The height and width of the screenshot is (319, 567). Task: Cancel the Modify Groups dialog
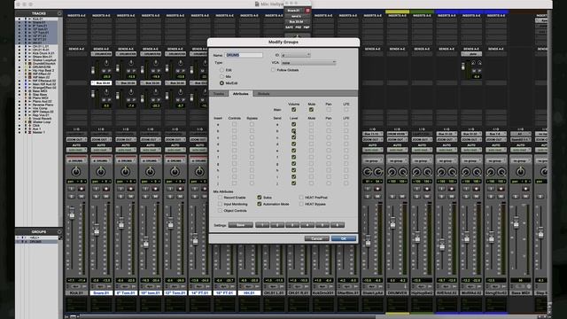point(317,238)
